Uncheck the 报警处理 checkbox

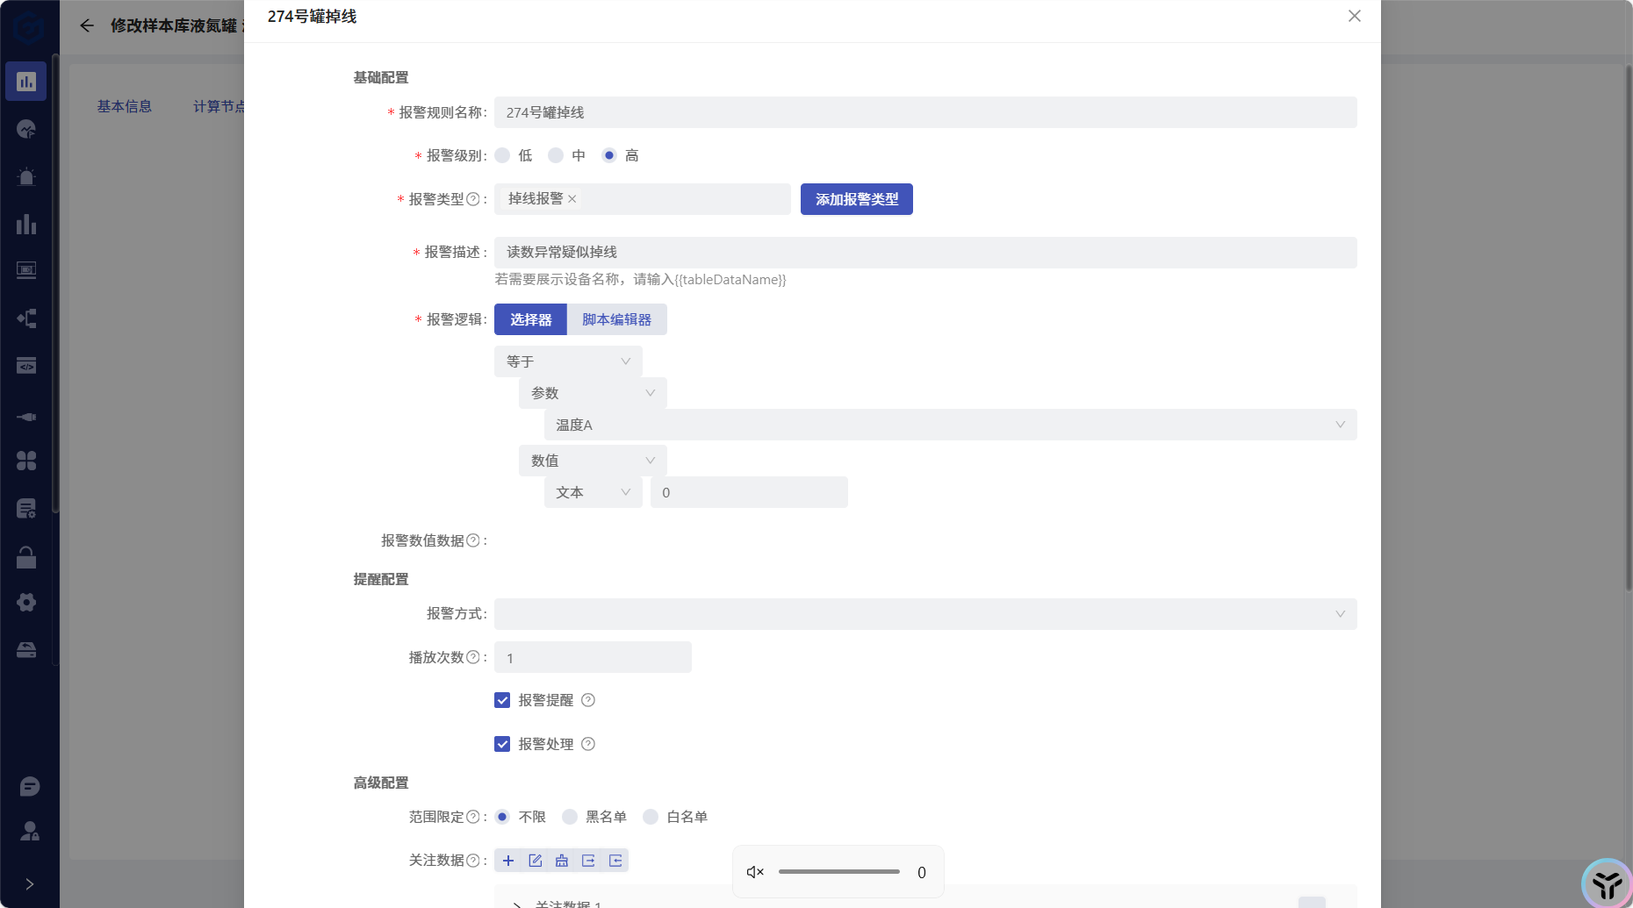[x=502, y=743]
